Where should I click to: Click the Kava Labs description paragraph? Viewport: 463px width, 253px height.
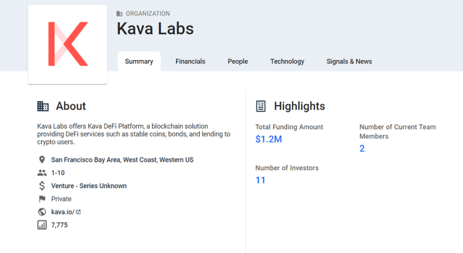(134, 134)
